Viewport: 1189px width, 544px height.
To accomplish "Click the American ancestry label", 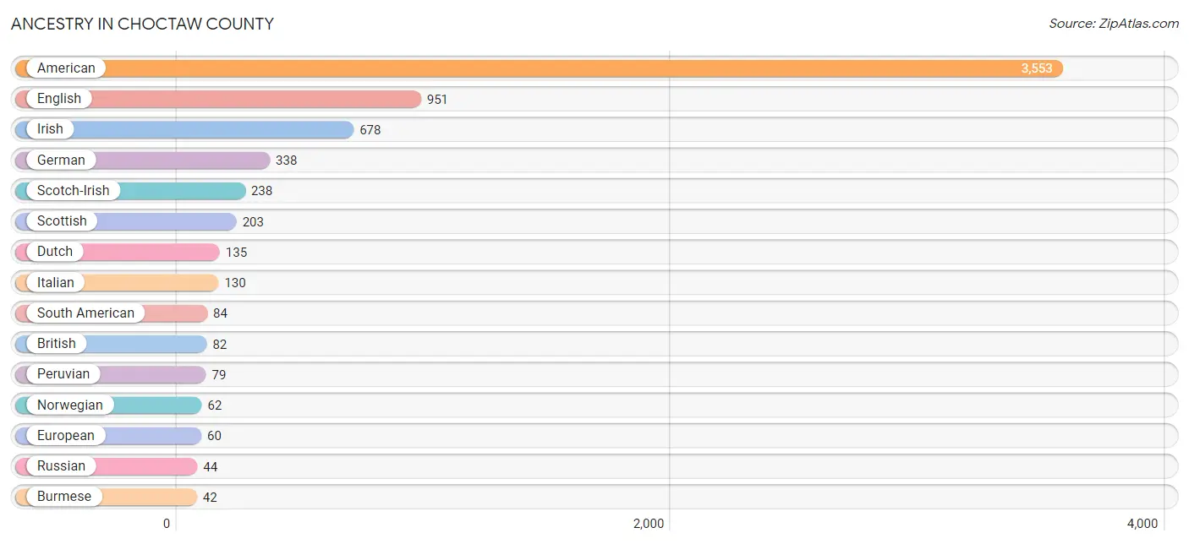I will (66, 68).
